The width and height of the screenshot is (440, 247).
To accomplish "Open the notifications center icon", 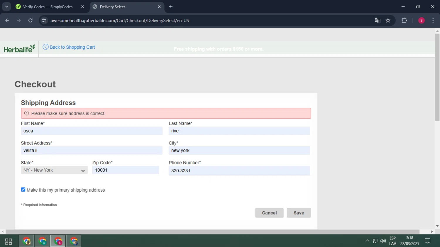I will [428, 241].
